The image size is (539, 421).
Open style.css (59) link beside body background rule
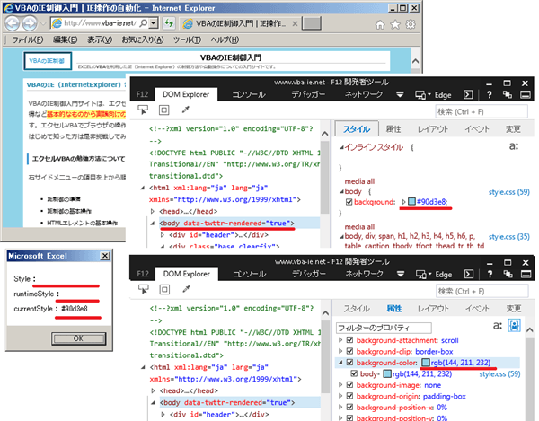point(509,192)
